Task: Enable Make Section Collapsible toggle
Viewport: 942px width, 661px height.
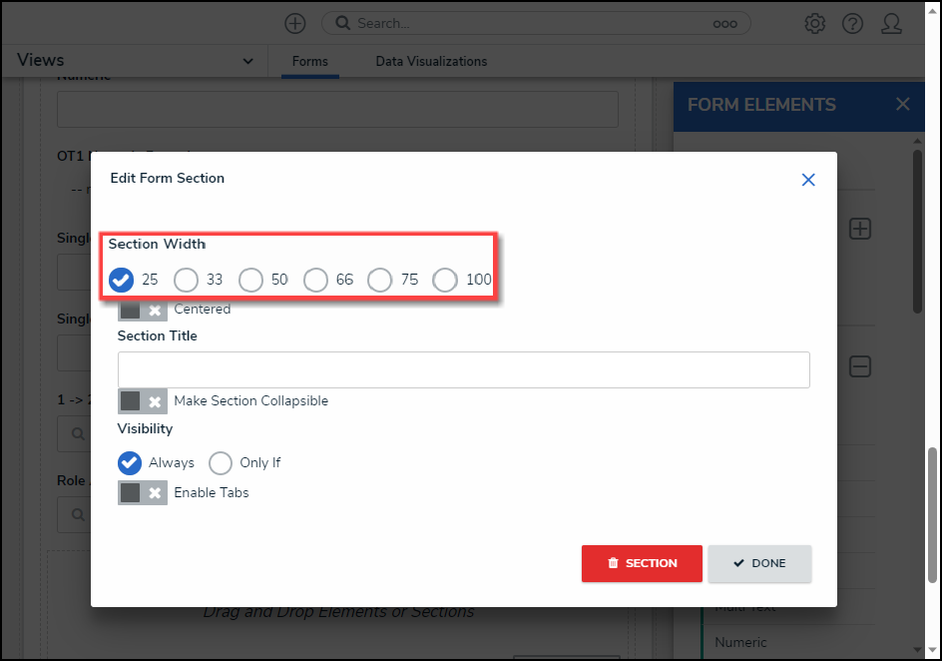Action: (142, 401)
